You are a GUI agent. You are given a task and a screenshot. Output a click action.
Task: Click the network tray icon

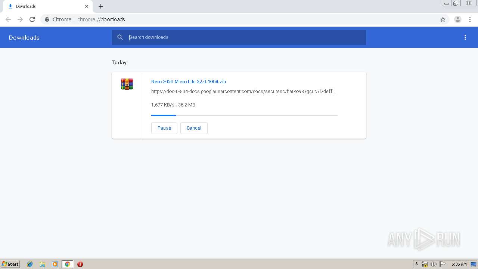coord(425,264)
